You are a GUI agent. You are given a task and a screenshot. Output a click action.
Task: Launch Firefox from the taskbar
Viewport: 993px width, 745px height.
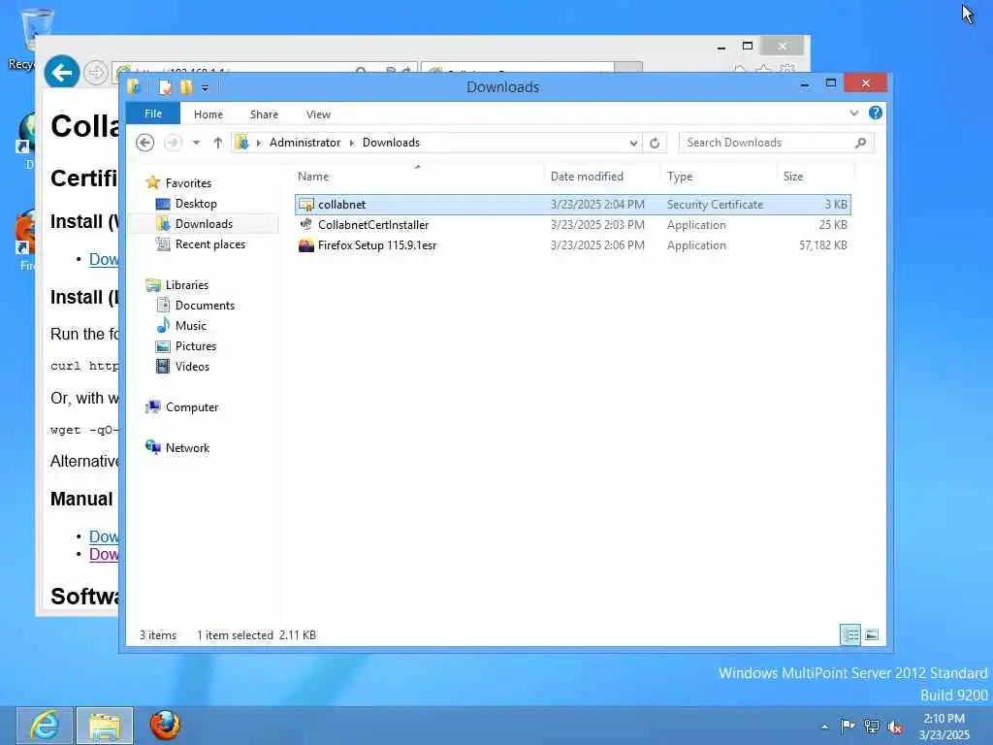click(165, 726)
